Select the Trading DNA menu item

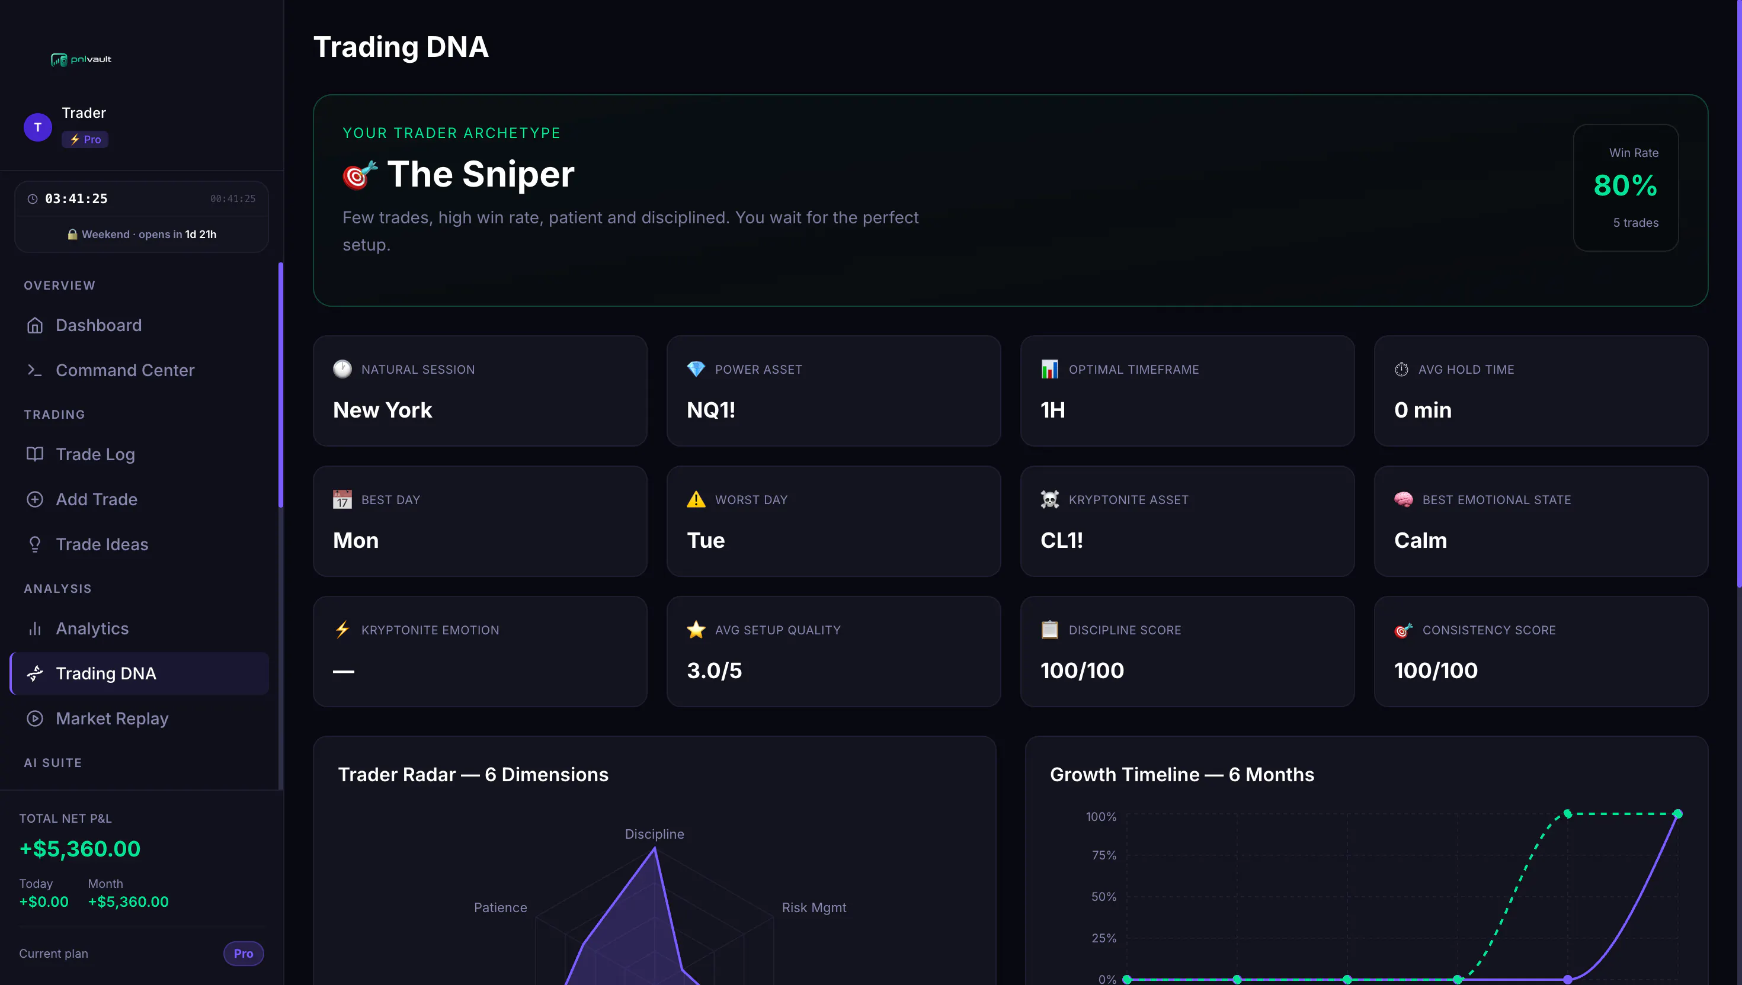pos(140,673)
